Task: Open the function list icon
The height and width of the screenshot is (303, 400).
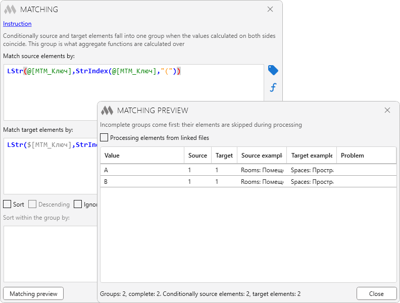Action: click(x=273, y=87)
